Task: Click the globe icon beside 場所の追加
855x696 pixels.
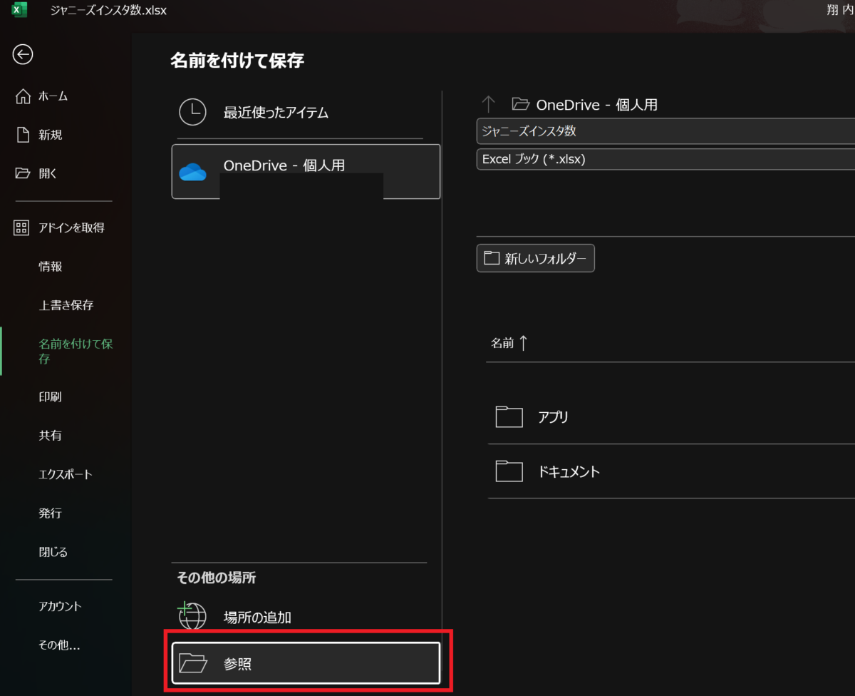Action: pyautogui.click(x=192, y=617)
